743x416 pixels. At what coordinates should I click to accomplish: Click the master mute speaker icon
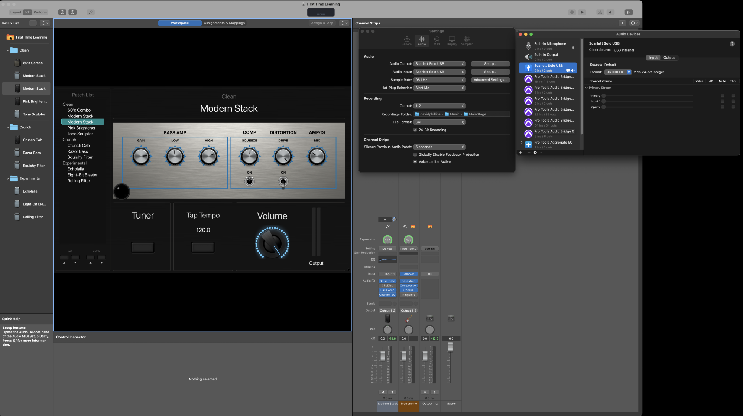(610, 12)
